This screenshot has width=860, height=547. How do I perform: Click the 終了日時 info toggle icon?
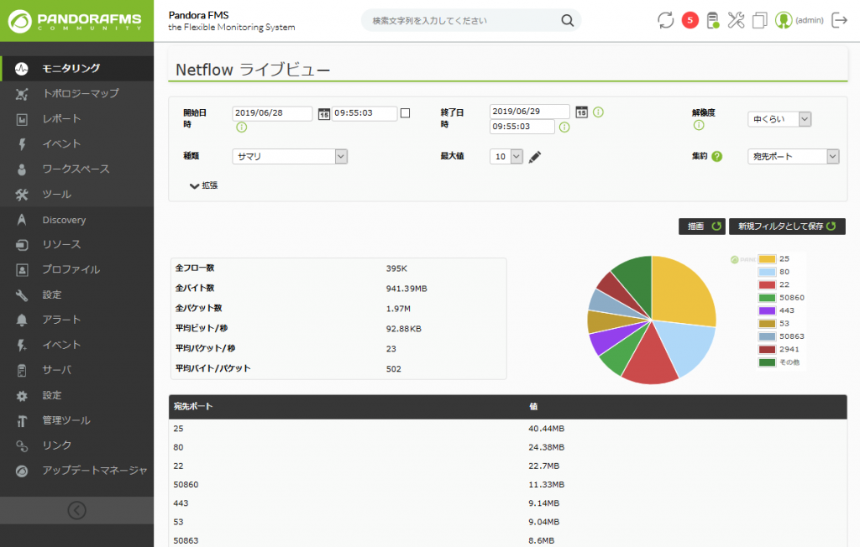[597, 110]
